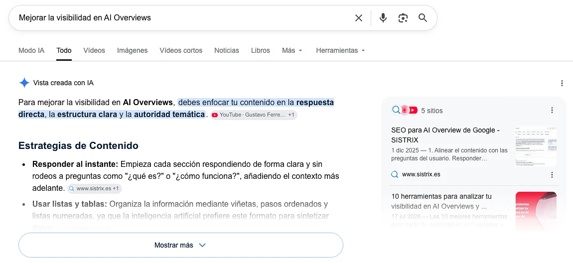Click the www.sistrix.es source label

pos(421,174)
